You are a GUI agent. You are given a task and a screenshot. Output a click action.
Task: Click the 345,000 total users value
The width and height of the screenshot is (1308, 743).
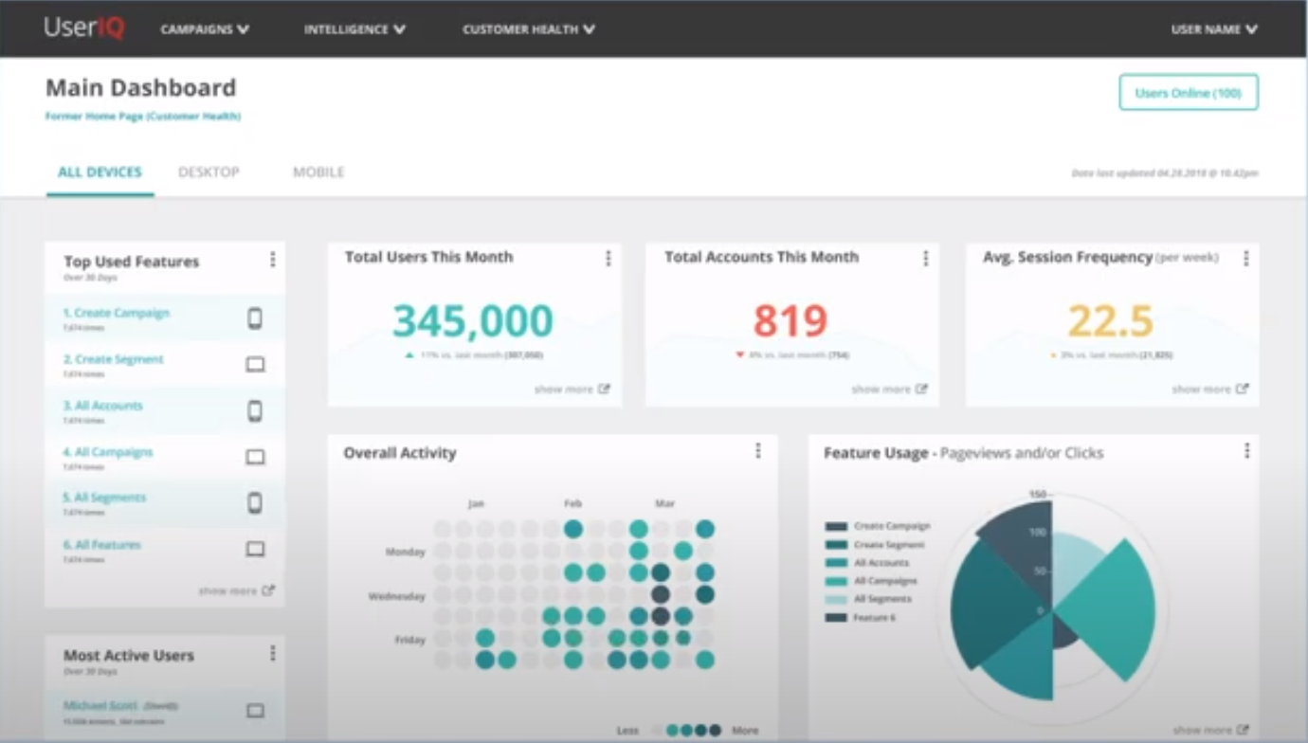coord(473,321)
